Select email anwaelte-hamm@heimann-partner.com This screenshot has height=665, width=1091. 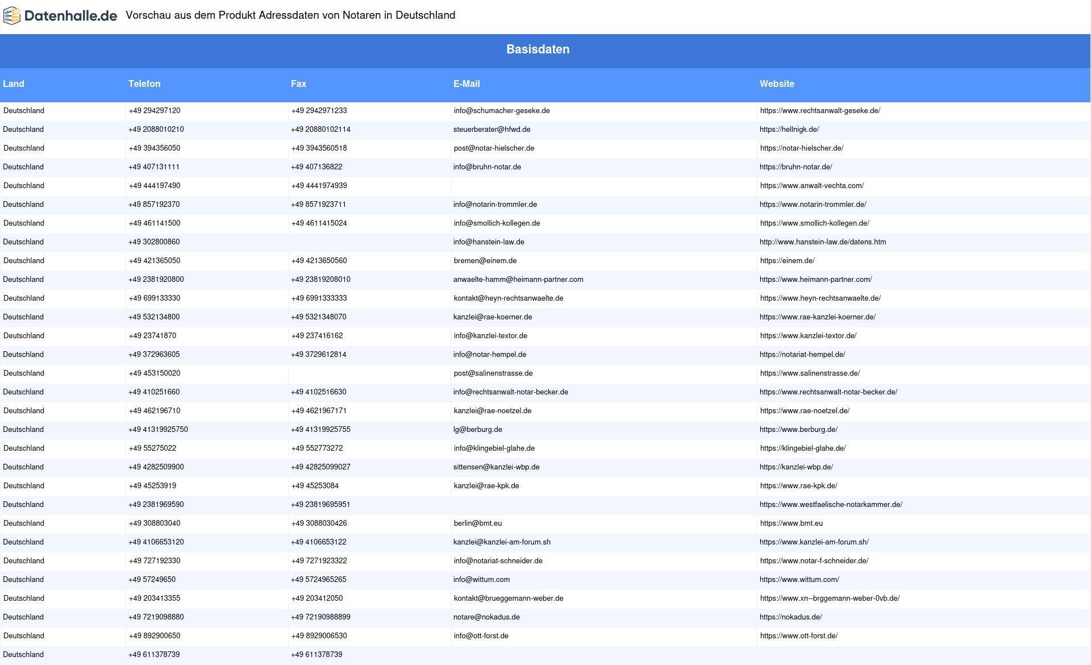(x=518, y=280)
